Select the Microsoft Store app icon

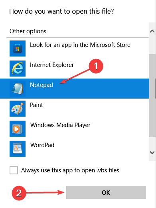[18, 48]
